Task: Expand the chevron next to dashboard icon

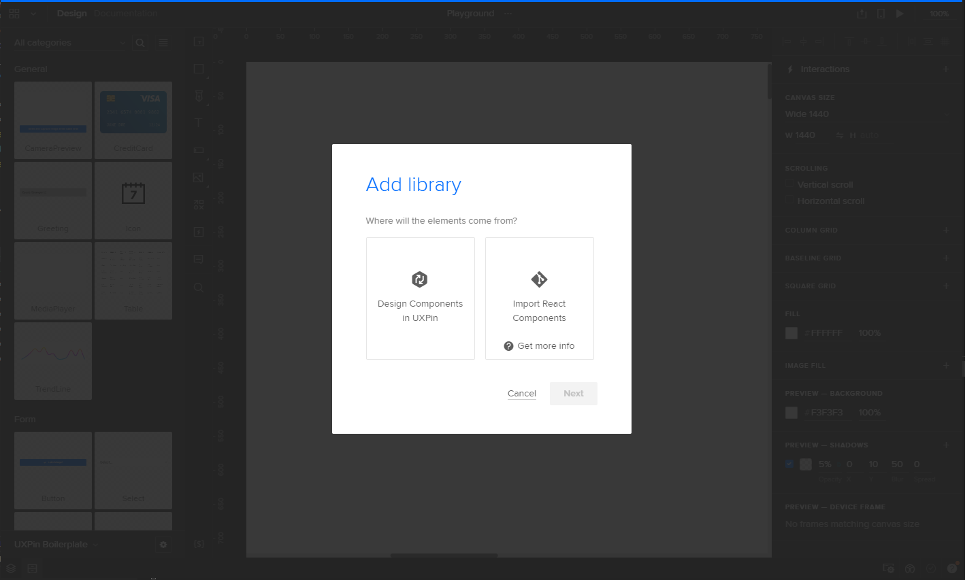Action: click(x=33, y=14)
